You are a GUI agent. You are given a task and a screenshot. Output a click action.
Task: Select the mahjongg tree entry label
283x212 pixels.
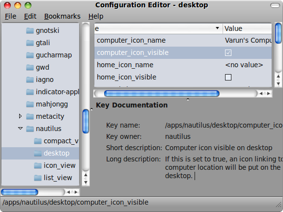[52, 104]
